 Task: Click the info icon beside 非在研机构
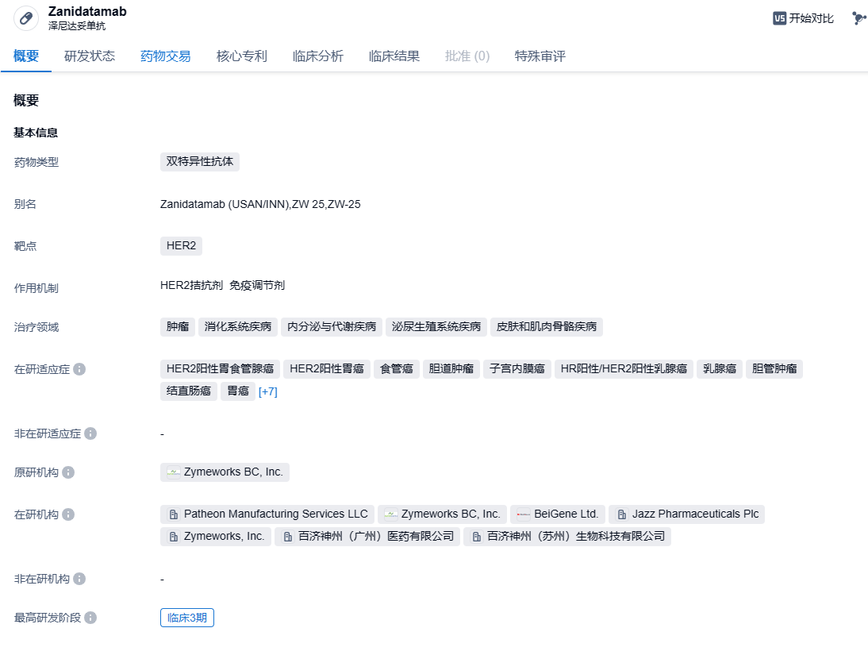click(x=79, y=580)
